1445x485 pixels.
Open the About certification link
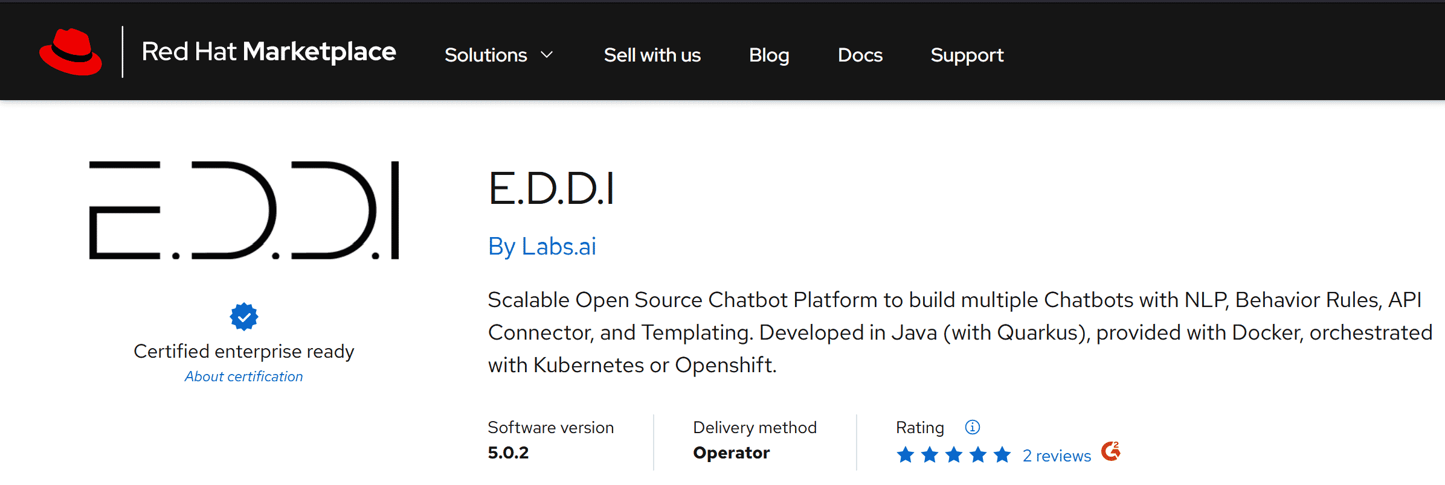point(244,376)
